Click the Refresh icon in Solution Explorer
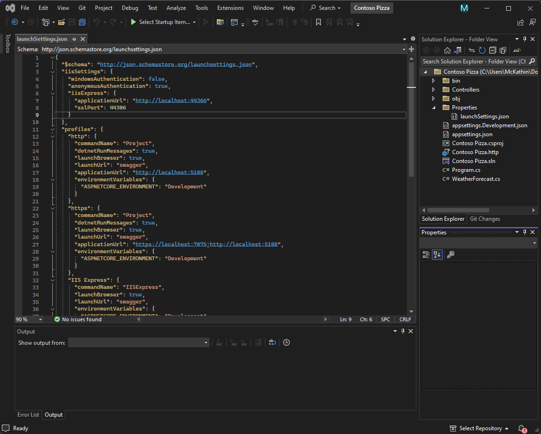541x434 pixels. coord(482,50)
